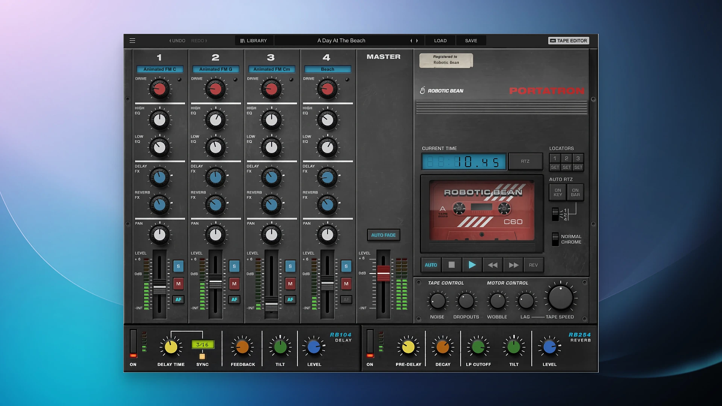722x406 pixels.
Task: Set locator 1 with SET button
Action: pyautogui.click(x=555, y=167)
